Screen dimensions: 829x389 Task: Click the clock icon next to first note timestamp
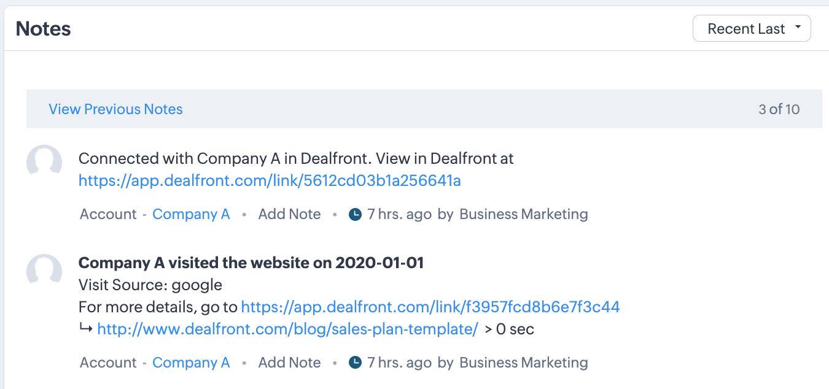pos(355,214)
